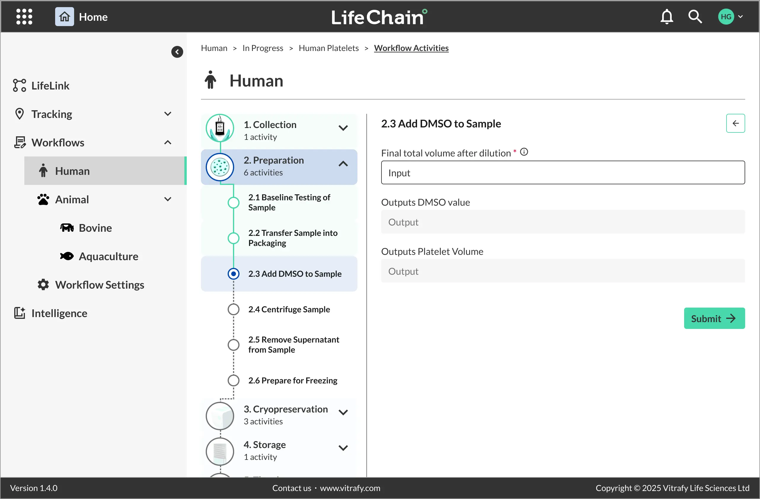Collapse the 2. Preparation stage chevron
The image size is (760, 499).
pos(343,164)
